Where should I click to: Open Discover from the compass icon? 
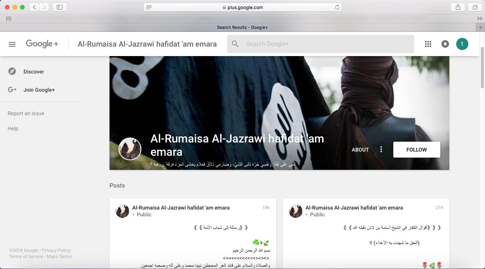(12, 72)
